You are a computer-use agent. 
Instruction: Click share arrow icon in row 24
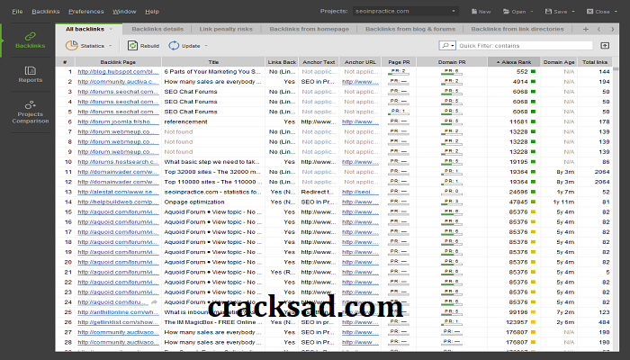[154, 302]
